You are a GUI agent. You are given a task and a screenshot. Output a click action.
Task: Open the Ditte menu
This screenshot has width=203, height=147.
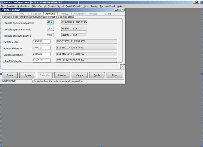[34, 6]
